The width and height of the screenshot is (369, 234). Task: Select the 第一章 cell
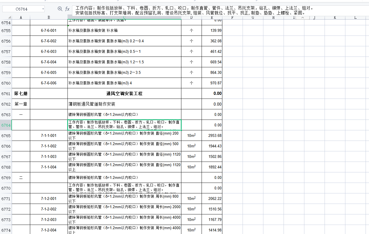tap(21, 104)
